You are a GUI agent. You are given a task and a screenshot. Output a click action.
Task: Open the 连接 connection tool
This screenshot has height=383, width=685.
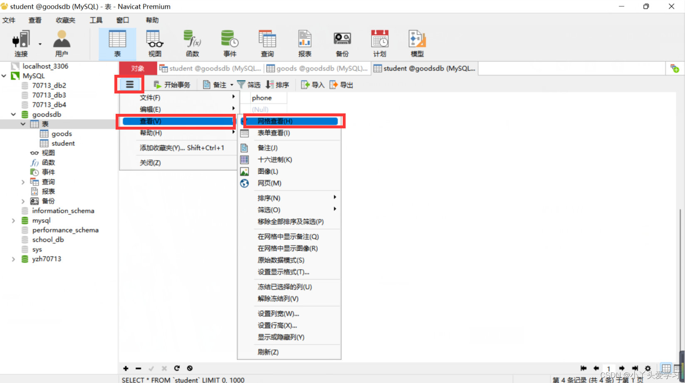tap(21, 44)
